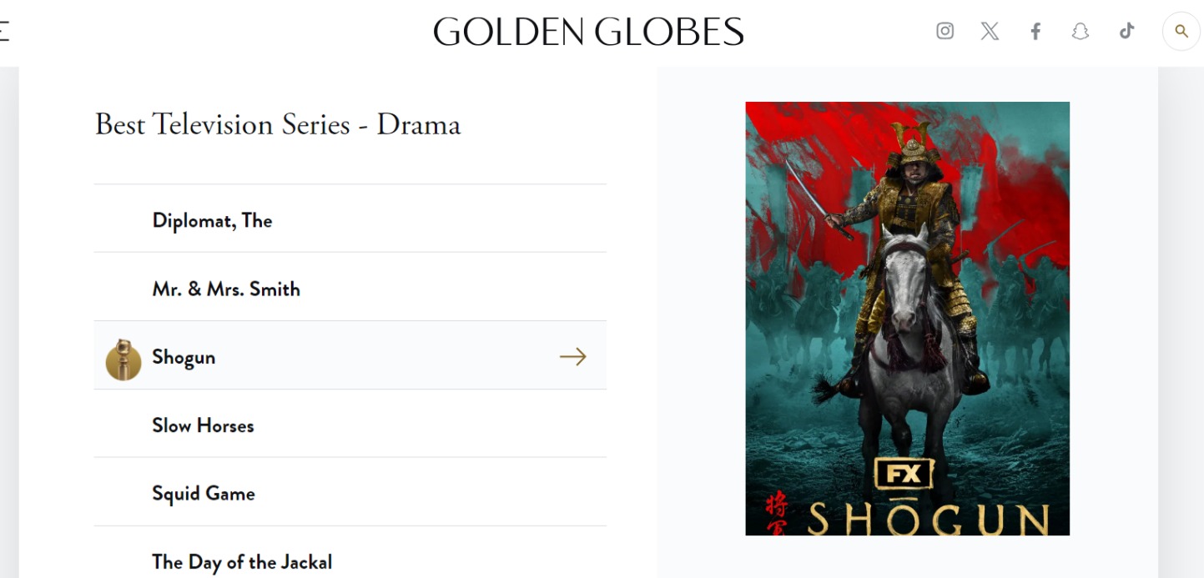Click the arrow on the Shogun row

tap(572, 357)
